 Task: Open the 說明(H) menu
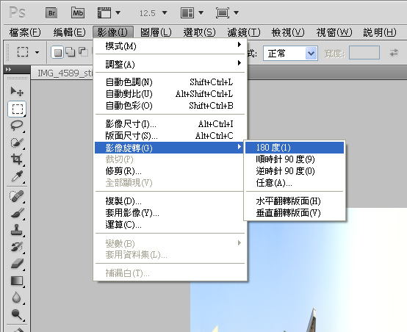(x=380, y=32)
